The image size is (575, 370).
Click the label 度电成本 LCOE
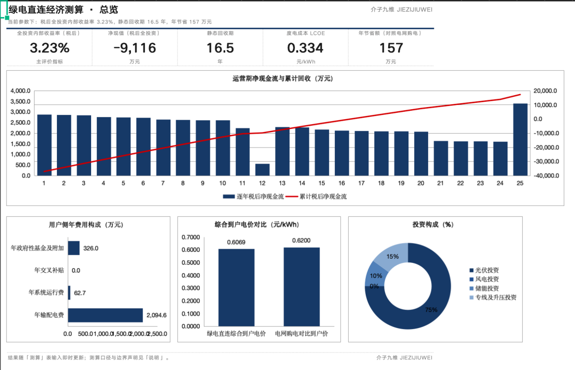click(306, 33)
